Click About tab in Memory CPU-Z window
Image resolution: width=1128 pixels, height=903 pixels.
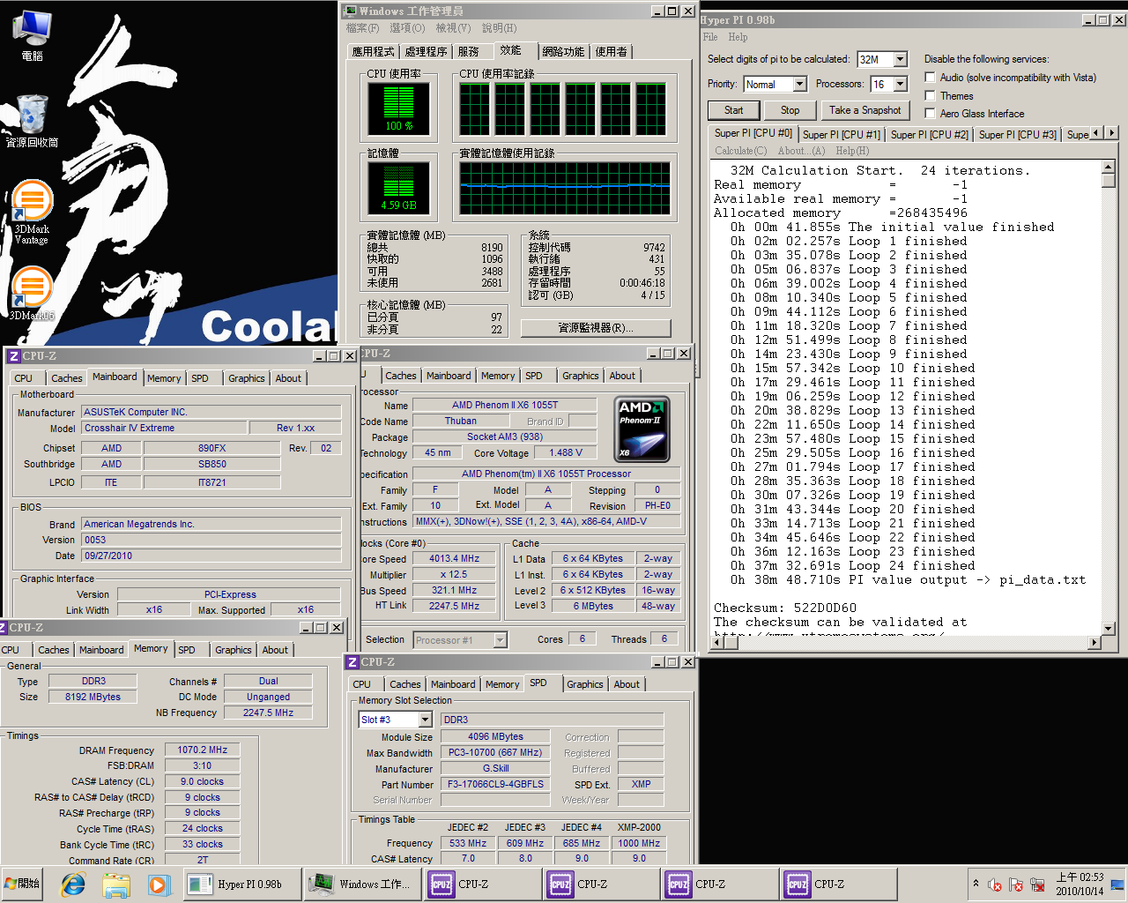(x=275, y=650)
